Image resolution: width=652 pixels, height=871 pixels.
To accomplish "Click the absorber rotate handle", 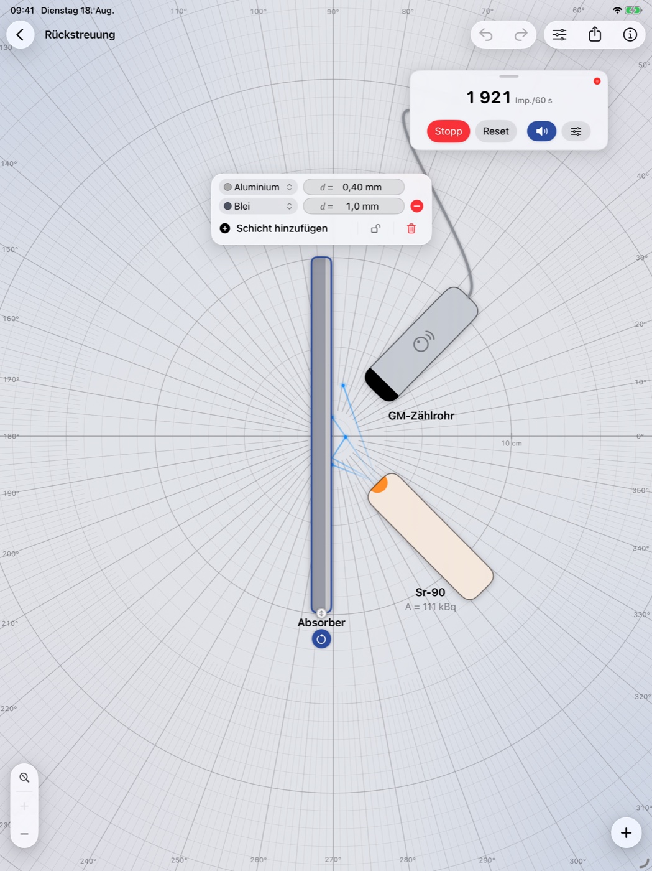I will [321, 639].
